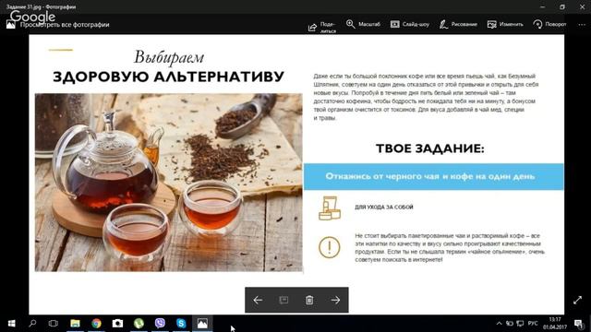Viewport: 591px width, 332px height.
Task: Go to the next photo arrow
Action: 335,300
